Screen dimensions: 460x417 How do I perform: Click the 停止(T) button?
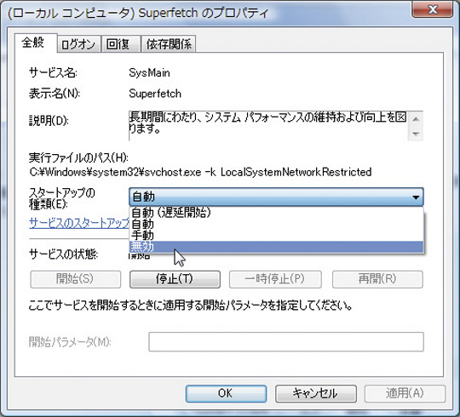(175, 279)
